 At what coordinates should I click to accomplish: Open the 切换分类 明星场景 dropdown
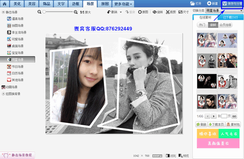click(224, 11)
